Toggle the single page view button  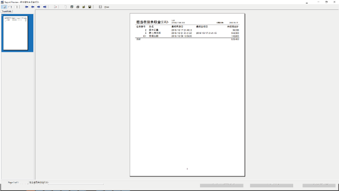click(x=4, y=7)
